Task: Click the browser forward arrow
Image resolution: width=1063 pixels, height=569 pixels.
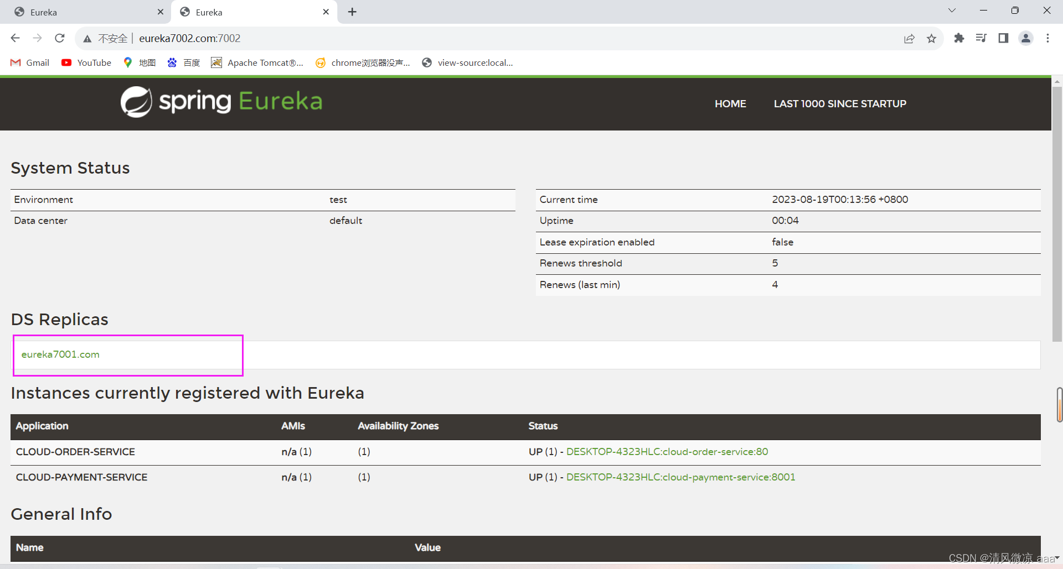Action: 37,38
